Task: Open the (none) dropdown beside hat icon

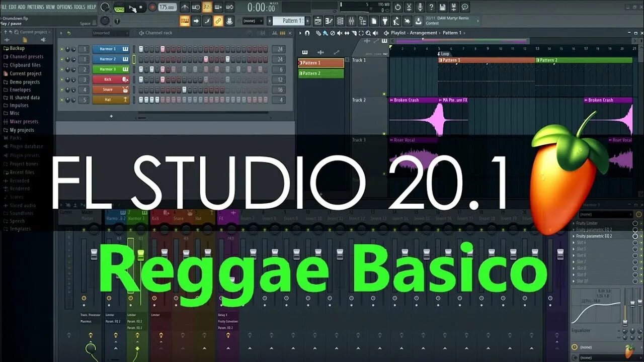Action: (253, 21)
